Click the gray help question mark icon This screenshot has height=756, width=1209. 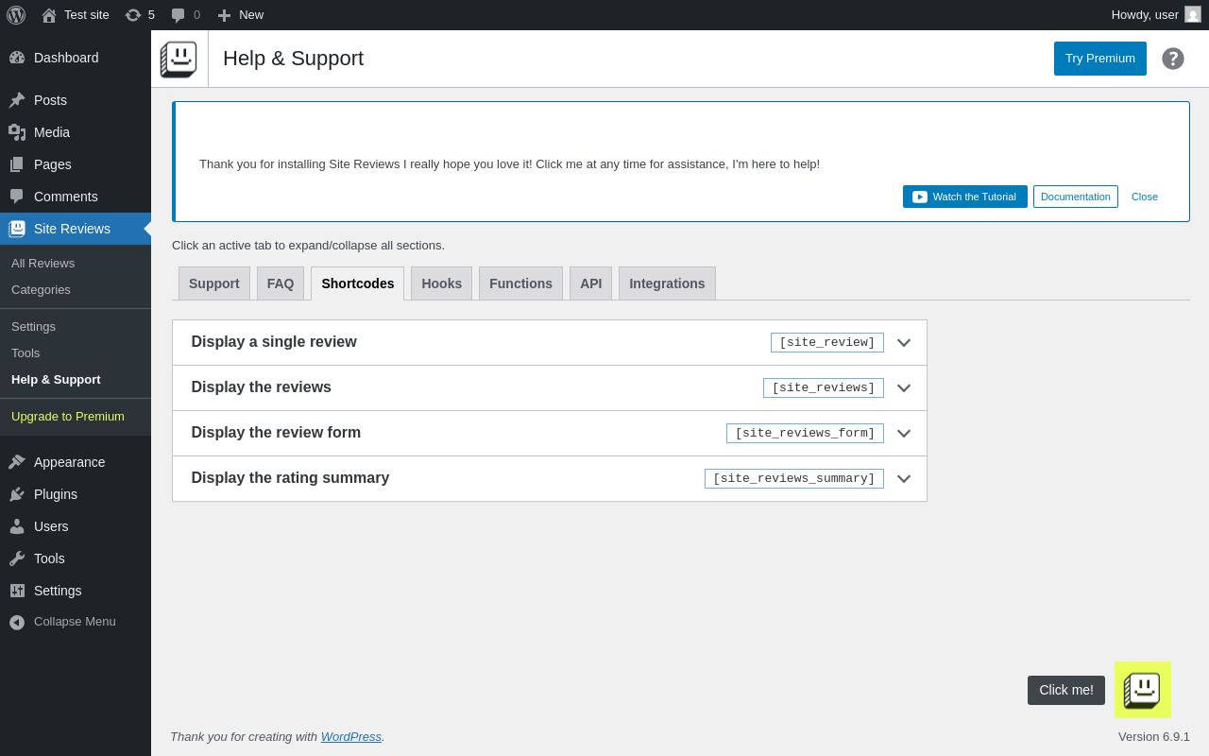(x=1172, y=59)
